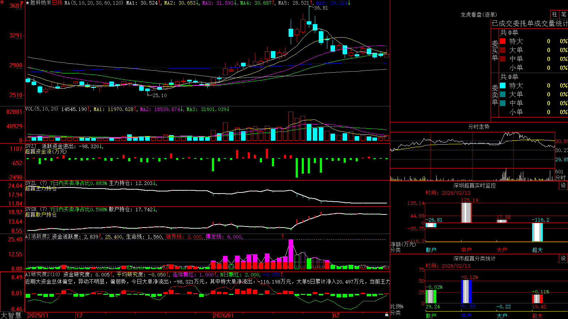Click 中户 category in 实时监控 chart

coord(466,250)
